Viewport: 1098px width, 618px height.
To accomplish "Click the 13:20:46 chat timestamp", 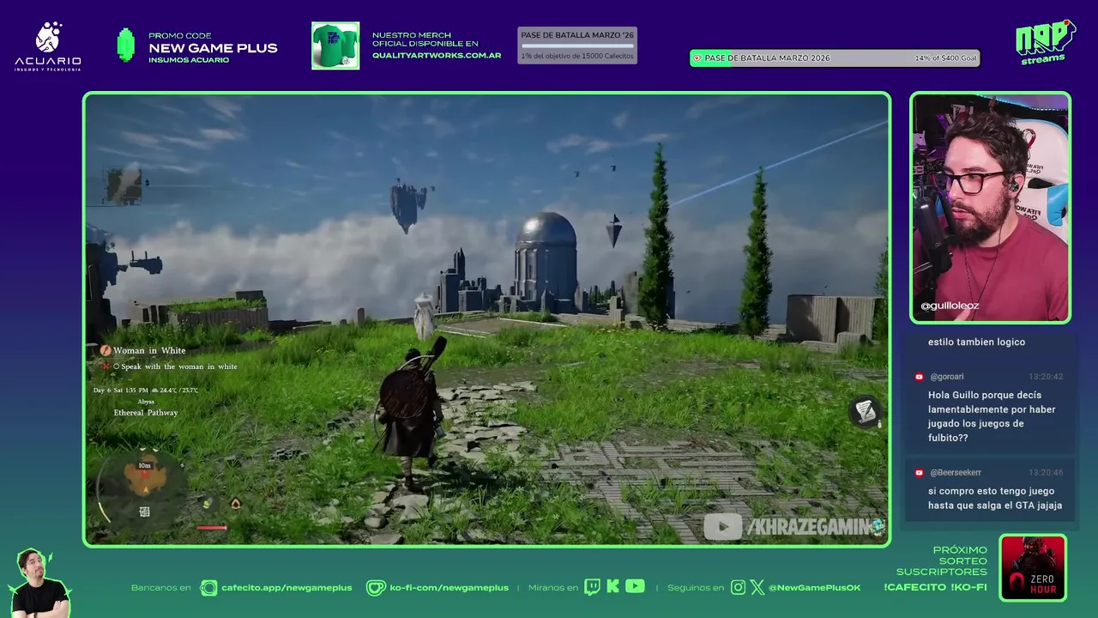I will coord(1046,473).
